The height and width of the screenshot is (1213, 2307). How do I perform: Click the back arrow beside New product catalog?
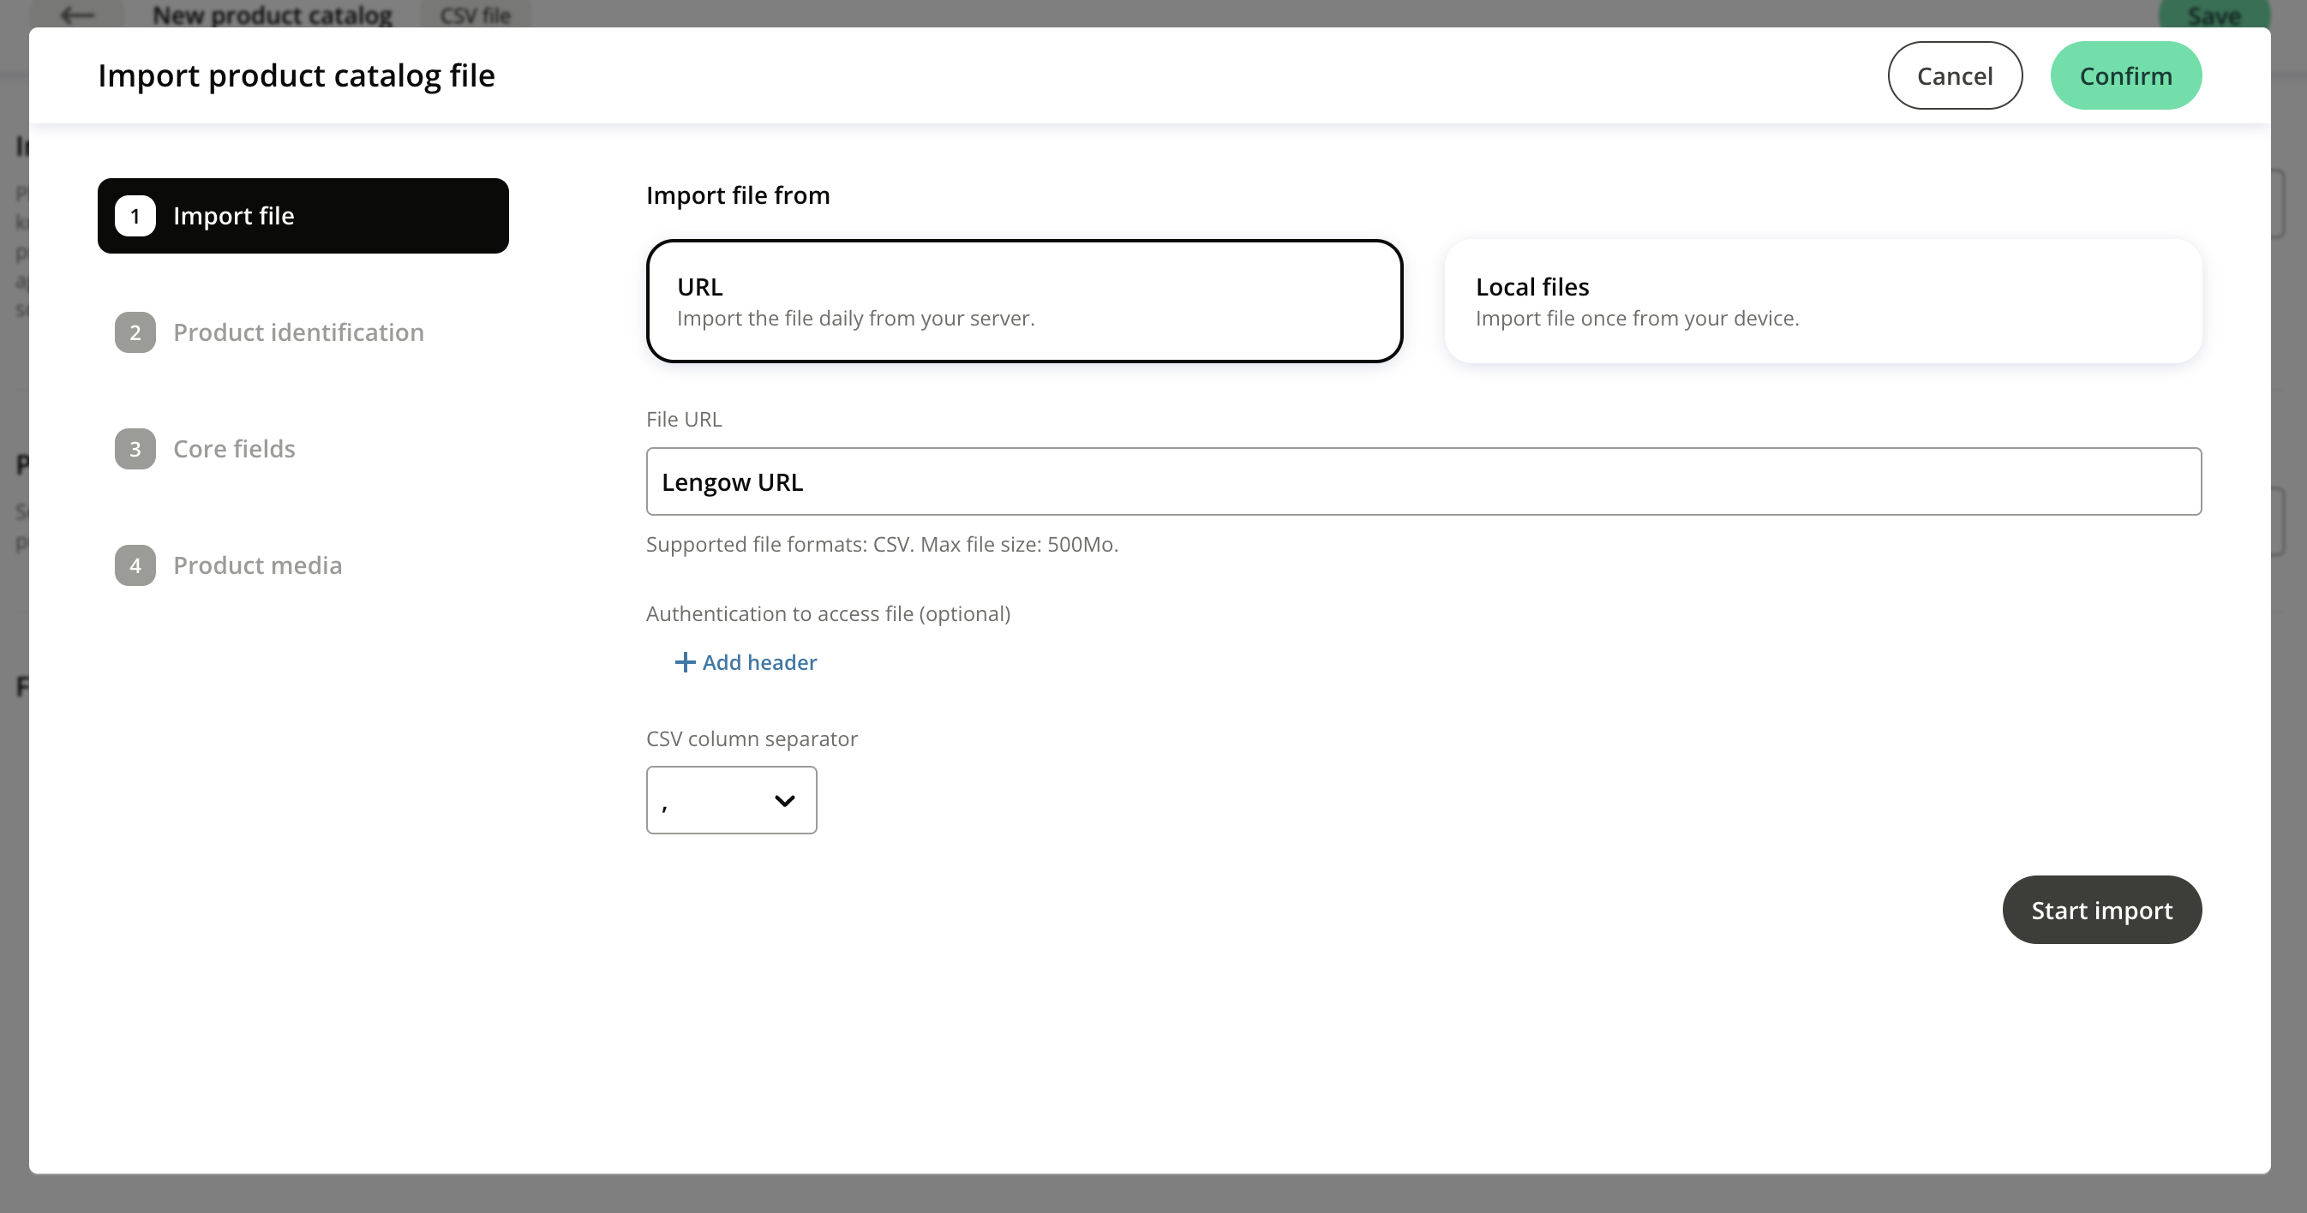tap(77, 15)
